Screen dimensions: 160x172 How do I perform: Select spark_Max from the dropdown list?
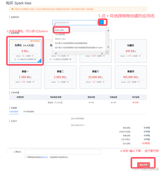pos(60,30)
